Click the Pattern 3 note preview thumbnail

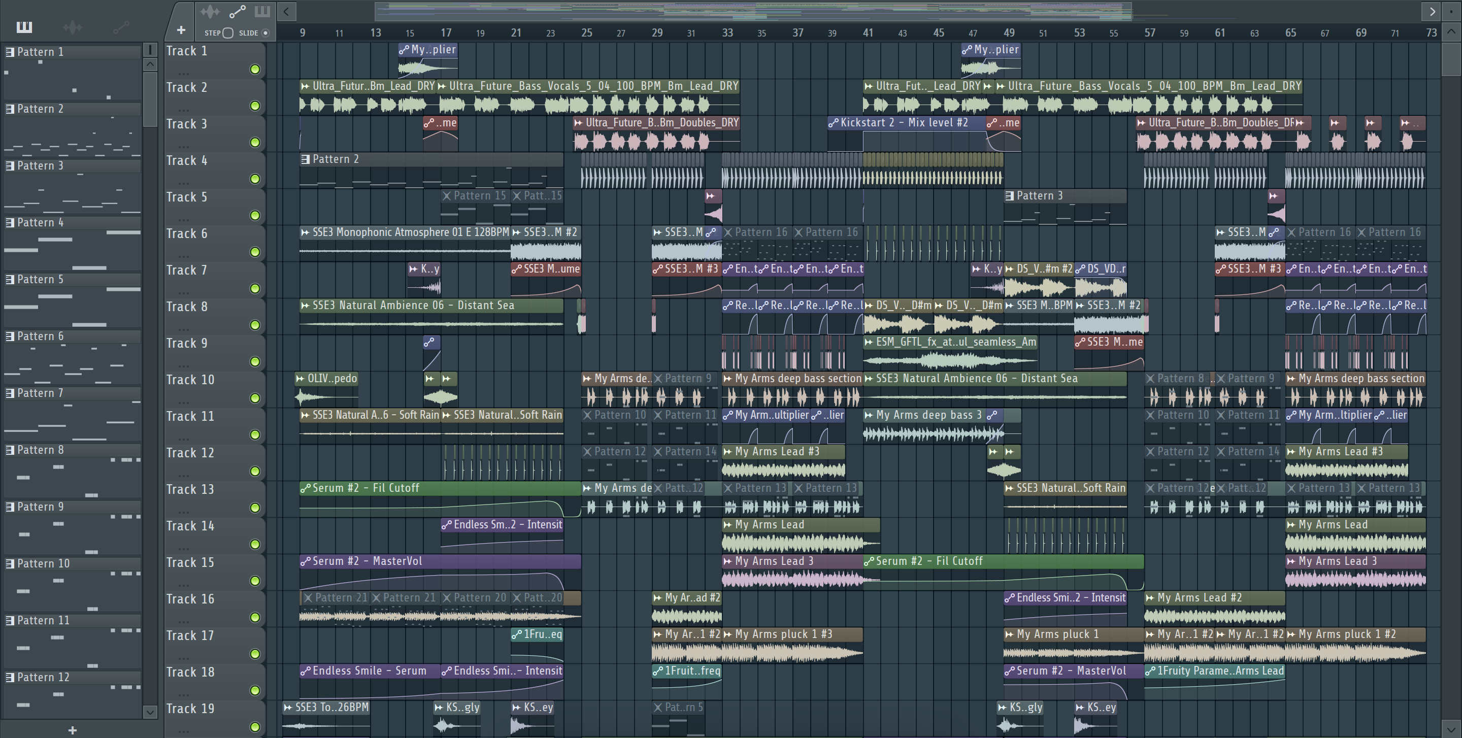73,194
